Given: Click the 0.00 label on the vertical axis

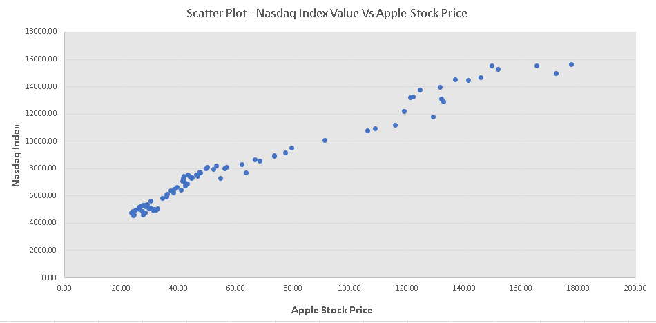Looking at the screenshot, I should [x=48, y=277].
